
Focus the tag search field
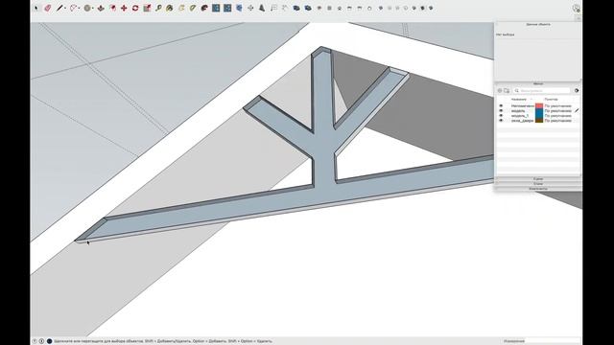coord(541,91)
